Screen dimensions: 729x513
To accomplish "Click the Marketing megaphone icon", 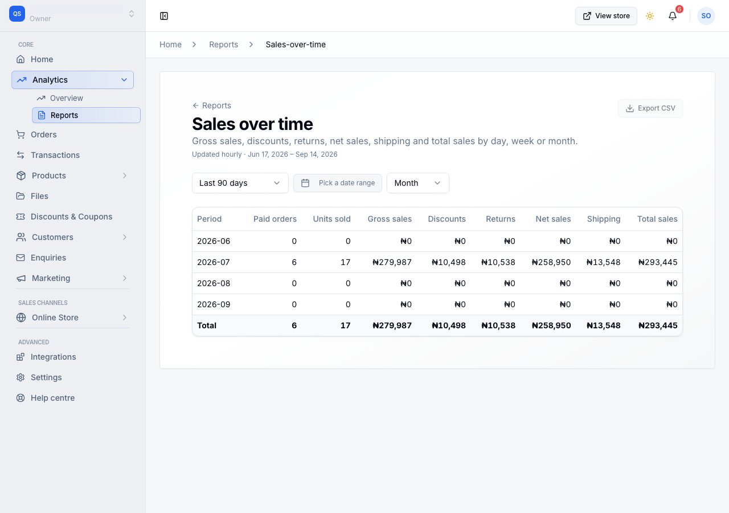I will pyautogui.click(x=21, y=278).
